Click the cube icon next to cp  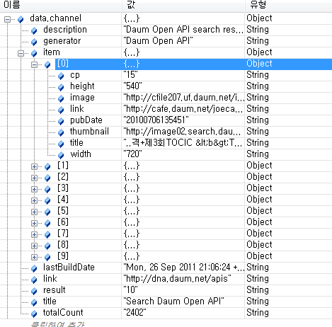point(61,76)
